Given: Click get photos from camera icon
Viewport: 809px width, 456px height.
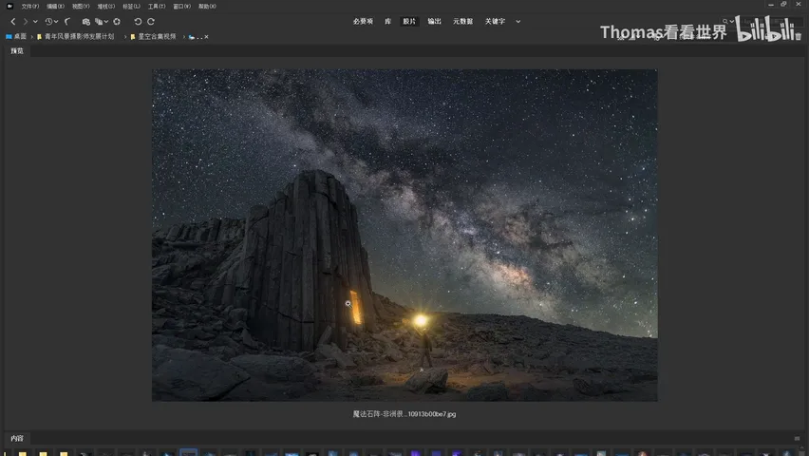Looking at the screenshot, I should (x=85, y=22).
